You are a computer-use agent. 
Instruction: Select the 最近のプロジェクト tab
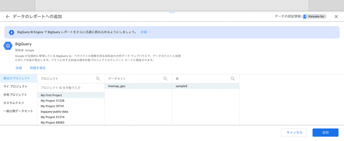click(x=19, y=78)
